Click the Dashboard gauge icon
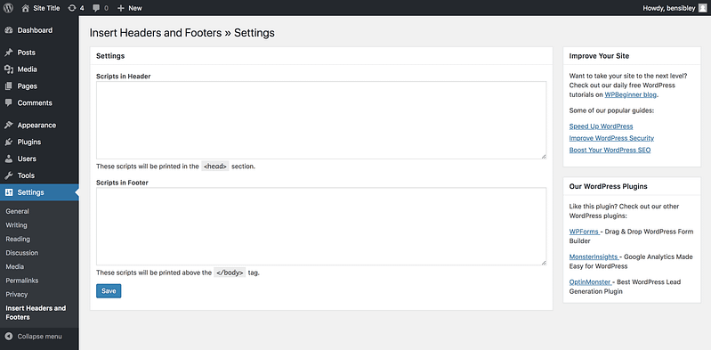Viewport: 711px width, 350px height. point(9,30)
